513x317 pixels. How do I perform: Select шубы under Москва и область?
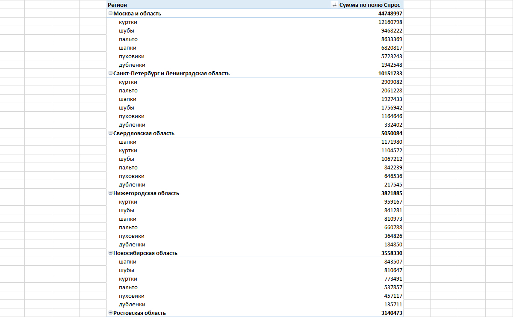127,30
